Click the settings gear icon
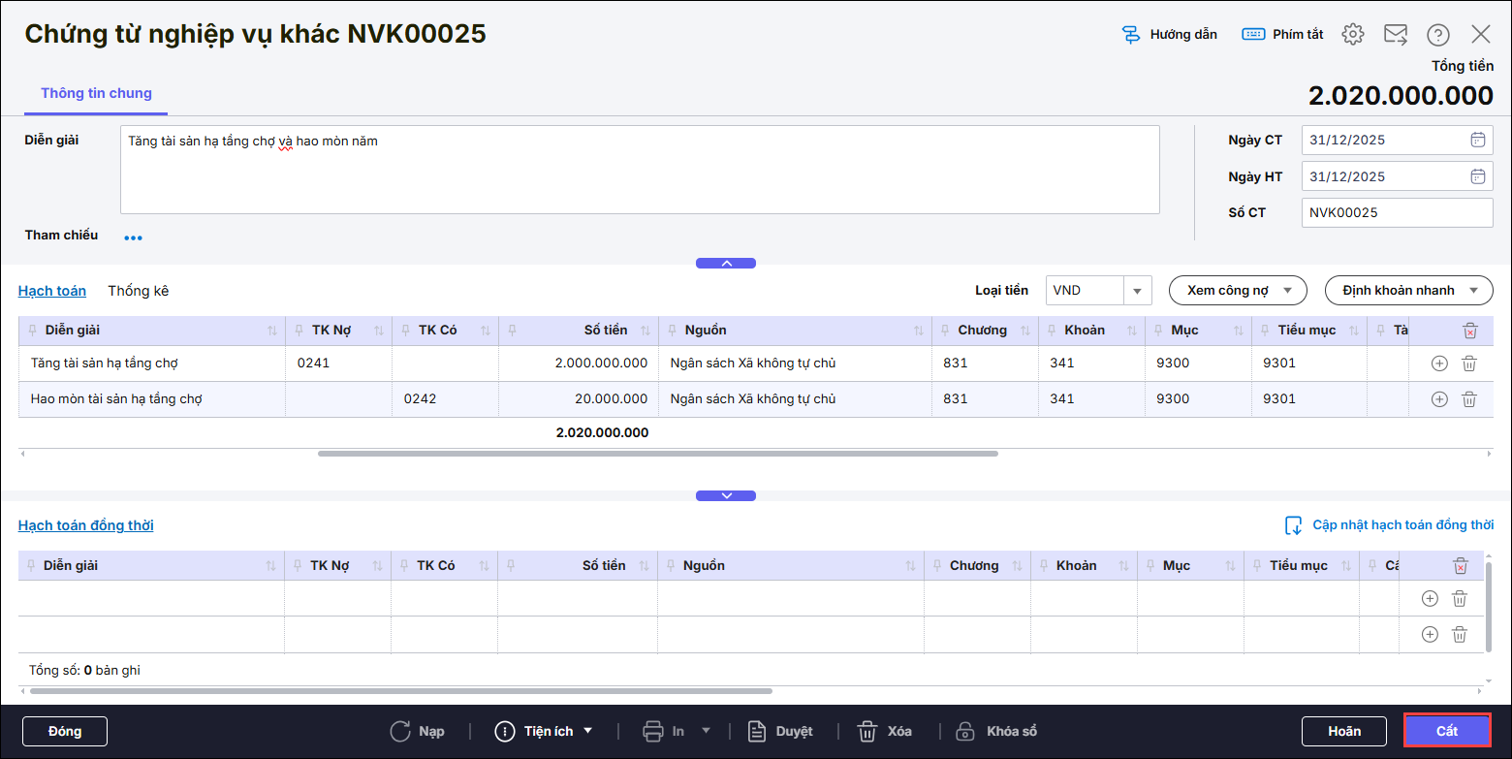The width and height of the screenshot is (1512, 759). pos(1352,34)
